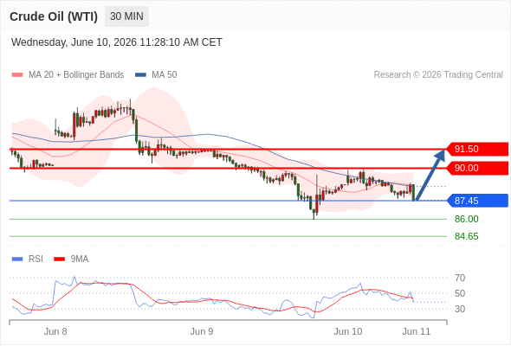Click the Jun 9 date axis label

click(202, 331)
